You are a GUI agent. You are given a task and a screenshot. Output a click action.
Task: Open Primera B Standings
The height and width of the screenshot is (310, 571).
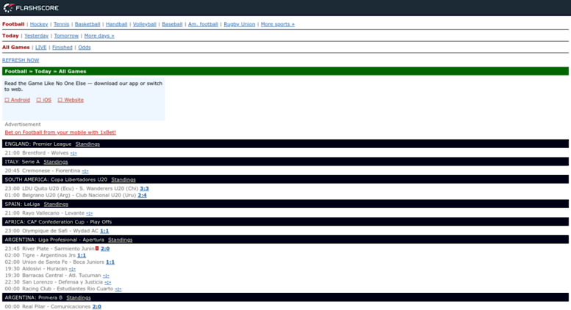click(79, 298)
